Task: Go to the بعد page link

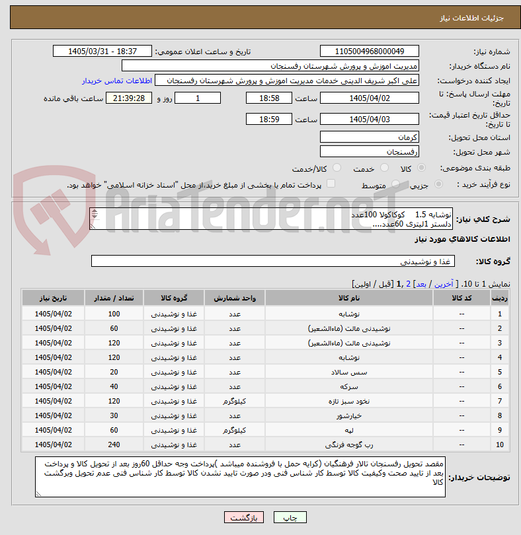Action: click(x=421, y=284)
